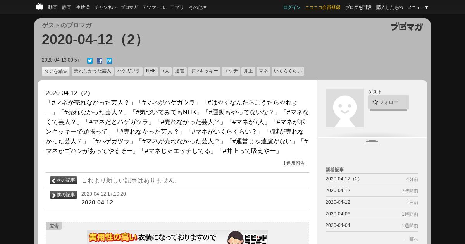Share article on Facebook icon

point(100,61)
